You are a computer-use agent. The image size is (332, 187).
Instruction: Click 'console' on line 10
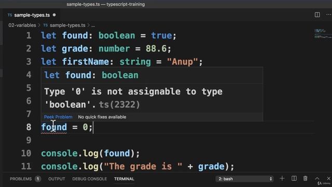(59, 153)
